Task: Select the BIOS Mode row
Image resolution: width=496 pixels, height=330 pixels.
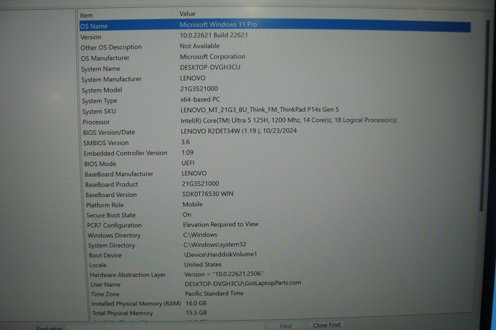Action: (x=100, y=164)
